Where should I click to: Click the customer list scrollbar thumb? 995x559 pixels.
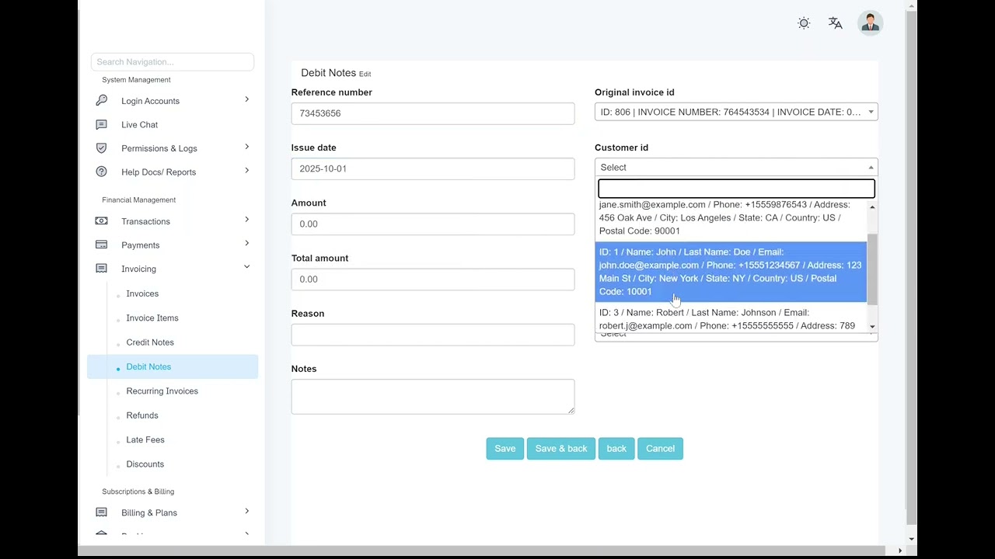tap(872, 269)
